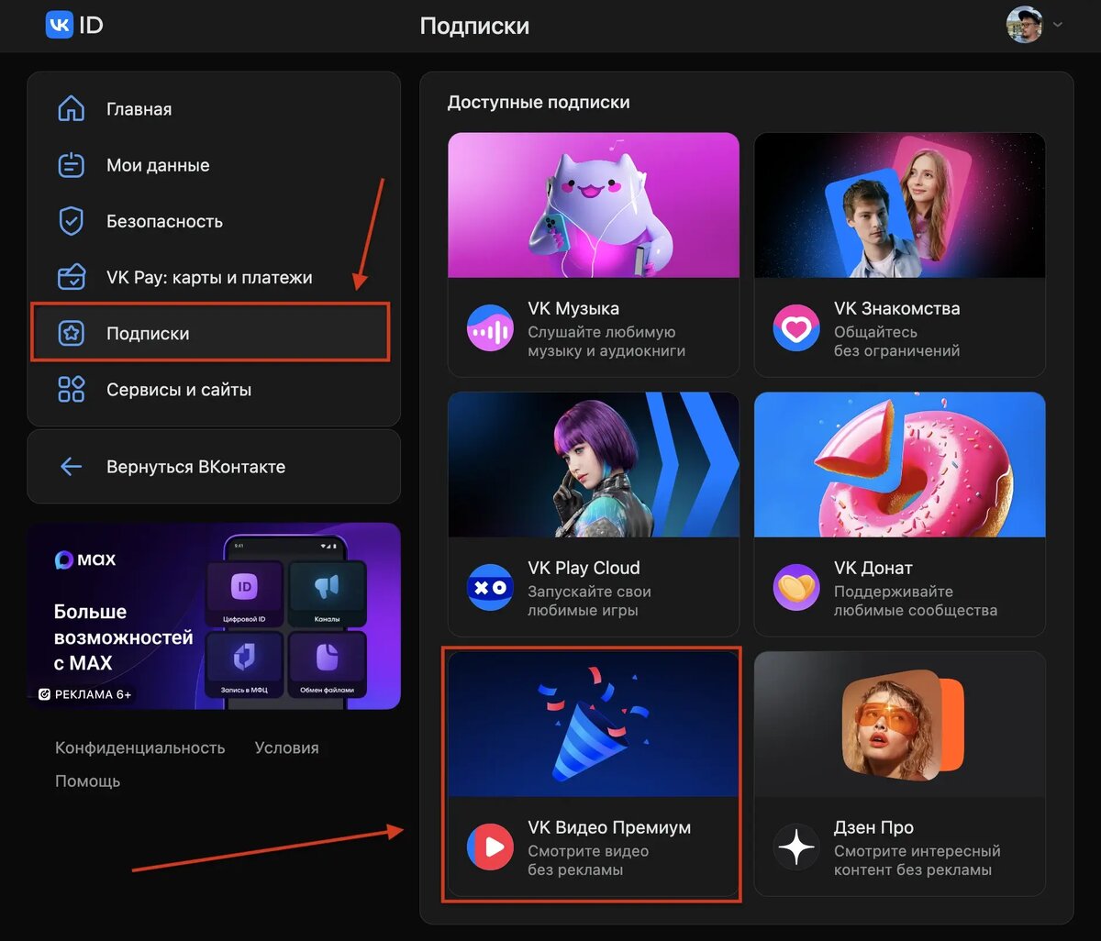Viewport: 1101px width, 941px height.
Task: Click the VK Play Cloud icon
Action: (490, 588)
